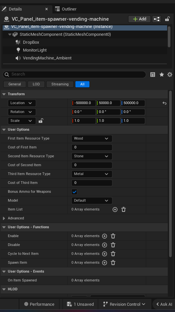Collapse the Transform section
The height and width of the screenshot is (312, 175).
[4, 94]
